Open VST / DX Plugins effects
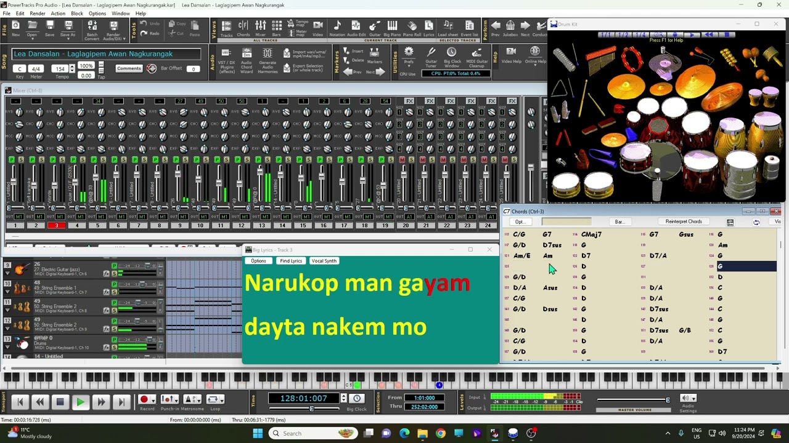 tap(226, 61)
